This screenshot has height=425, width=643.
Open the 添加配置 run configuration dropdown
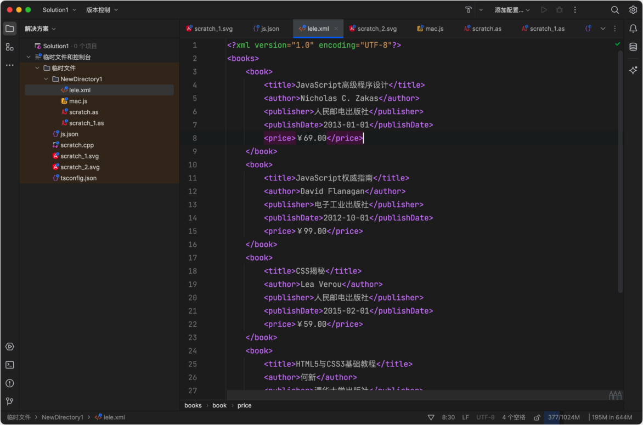[x=512, y=10]
